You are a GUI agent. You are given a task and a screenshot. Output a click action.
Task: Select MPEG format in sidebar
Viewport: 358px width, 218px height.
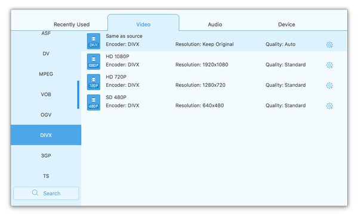tap(46, 74)
